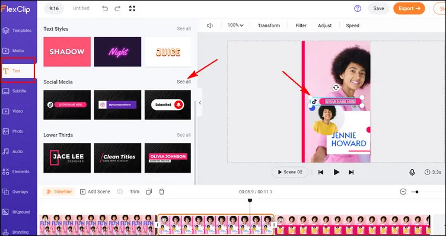Skip to previous scene
This screenshot has height=236, width=446.
[x=321, y=172]
